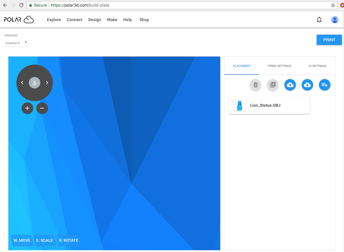Bookmark the page with the star icon
The image size is (344, 252).
333,5
